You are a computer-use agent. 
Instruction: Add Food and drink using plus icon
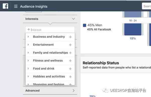pyautogui.click(x=70, y=69)
